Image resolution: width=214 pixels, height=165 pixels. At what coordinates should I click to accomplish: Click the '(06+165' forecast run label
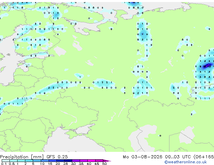point(204,157)
